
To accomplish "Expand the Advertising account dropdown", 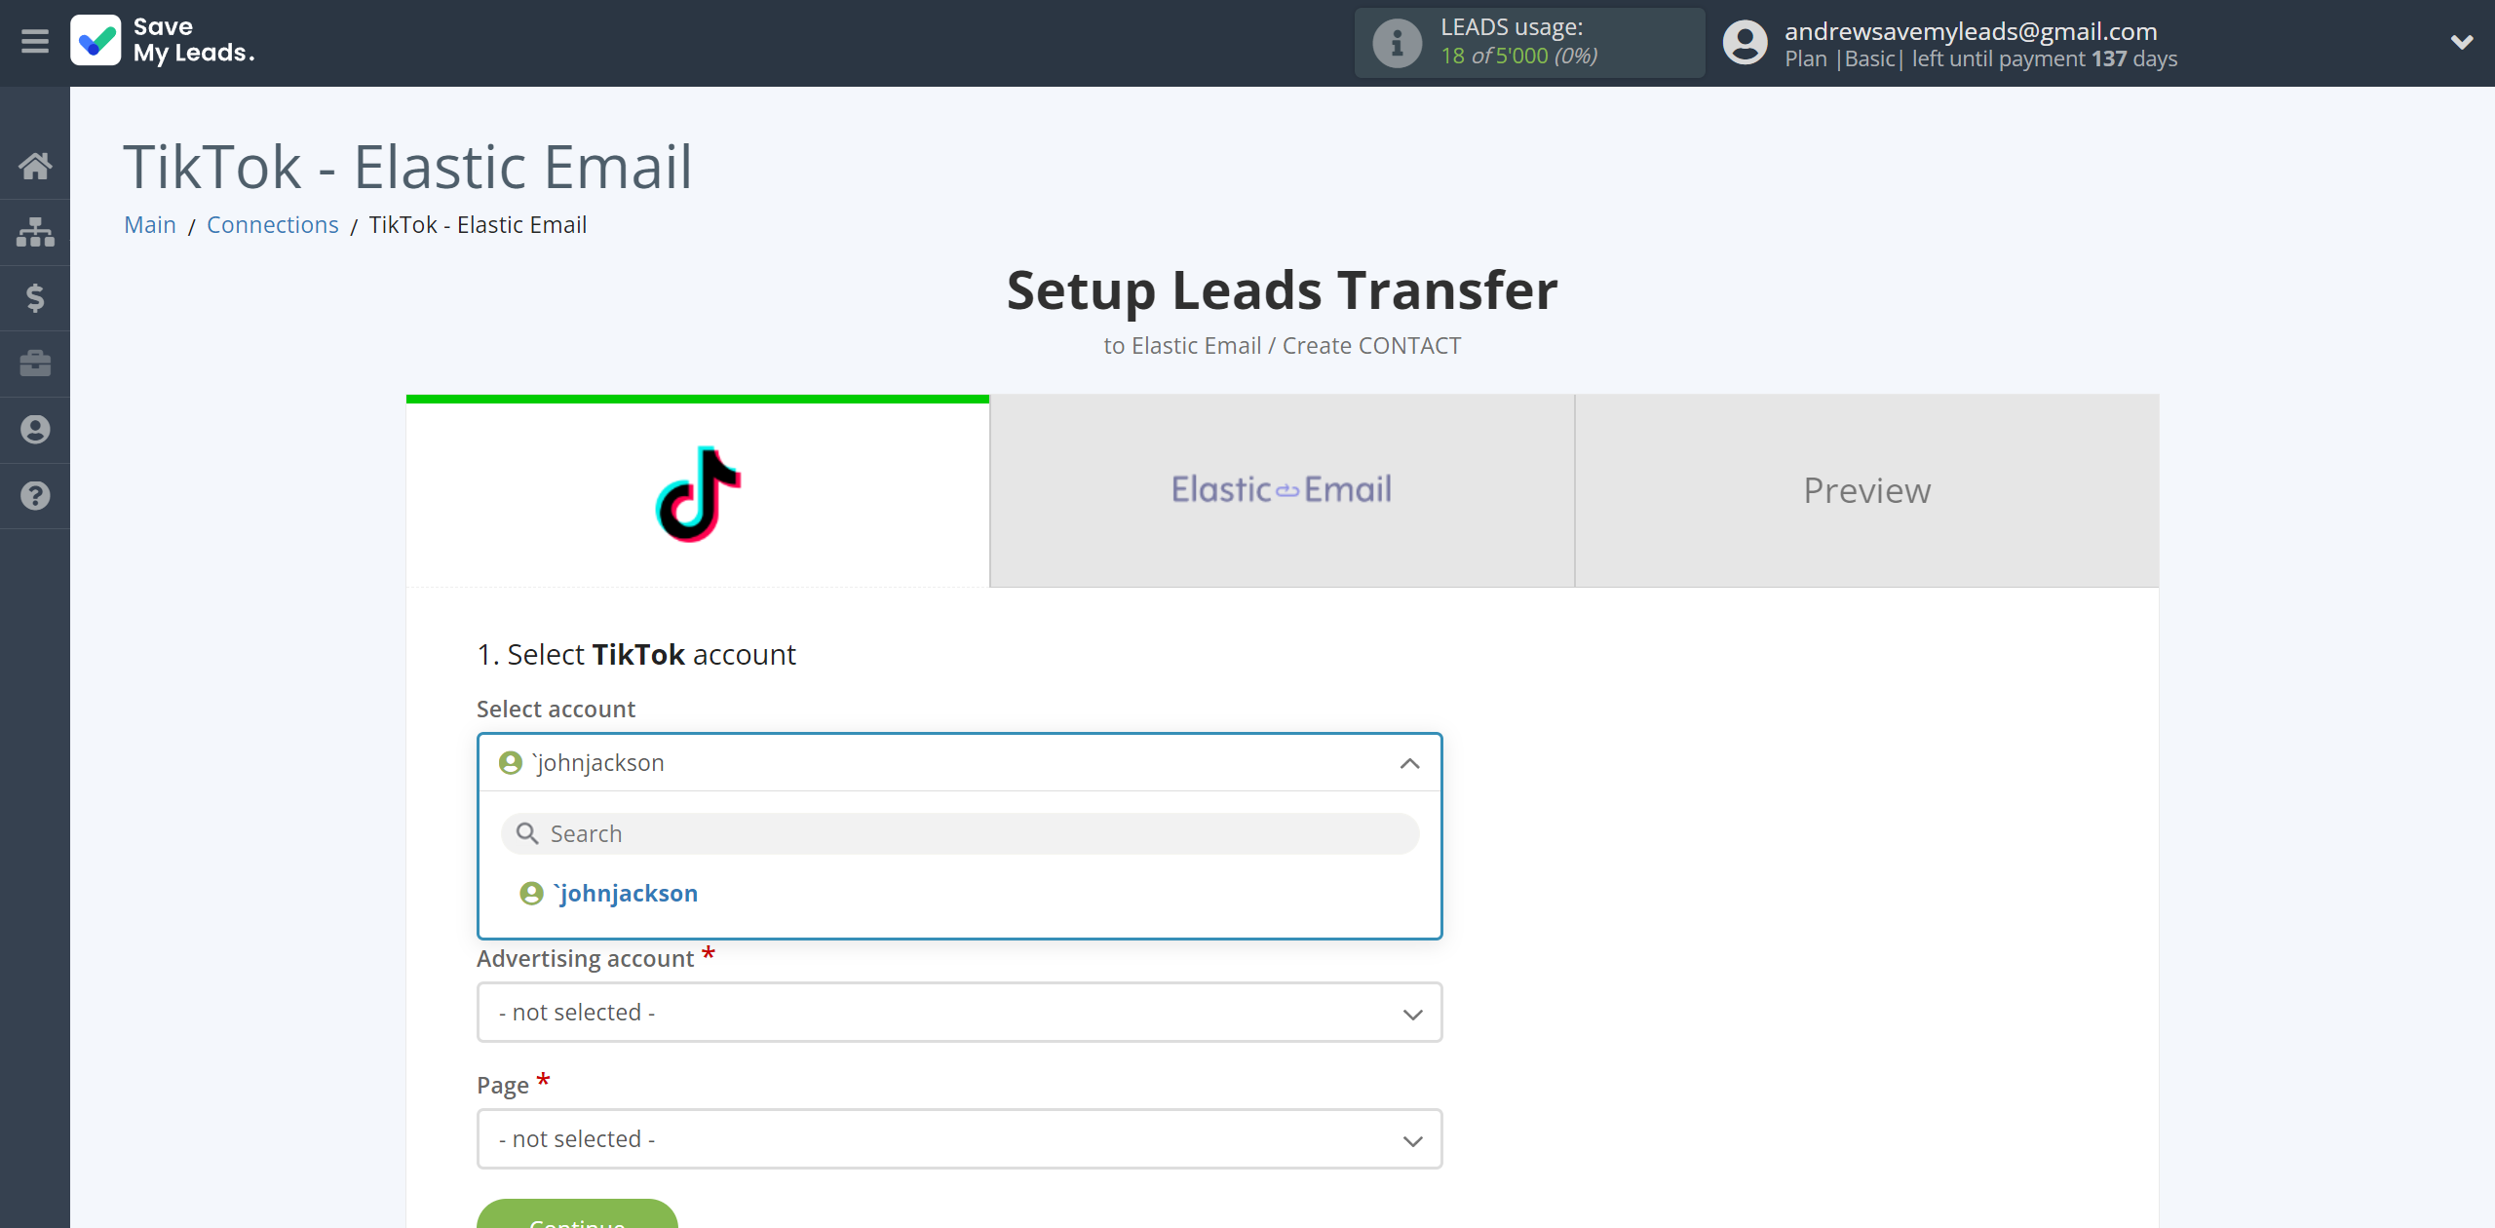I will (958, 1012).
